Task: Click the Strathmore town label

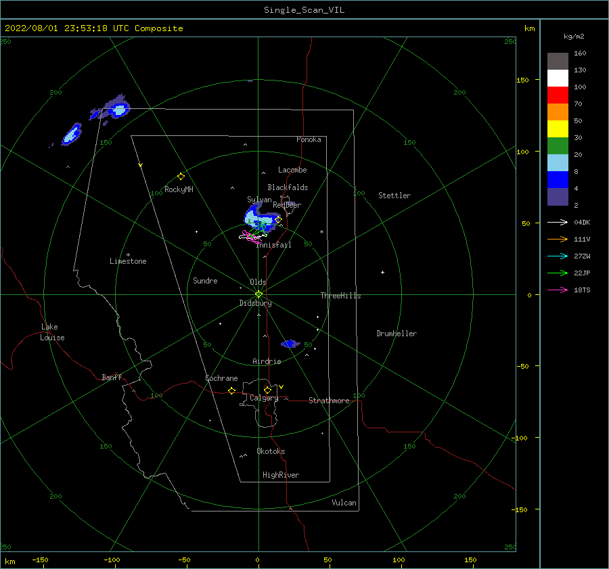Action: [x=329, y=401]
